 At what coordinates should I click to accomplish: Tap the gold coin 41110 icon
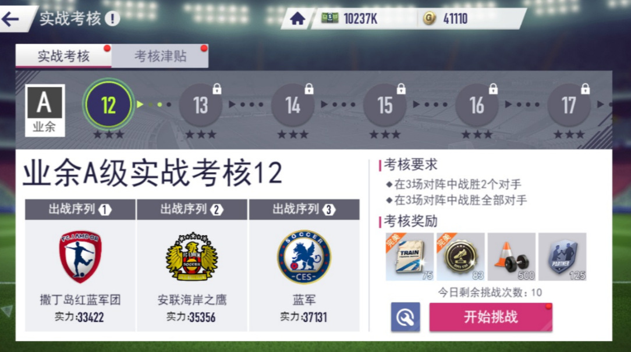430,19
